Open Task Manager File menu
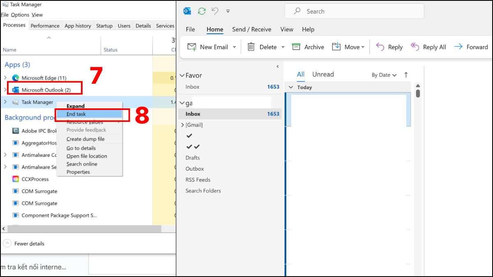Screen dimensions: 493x277 5,15
